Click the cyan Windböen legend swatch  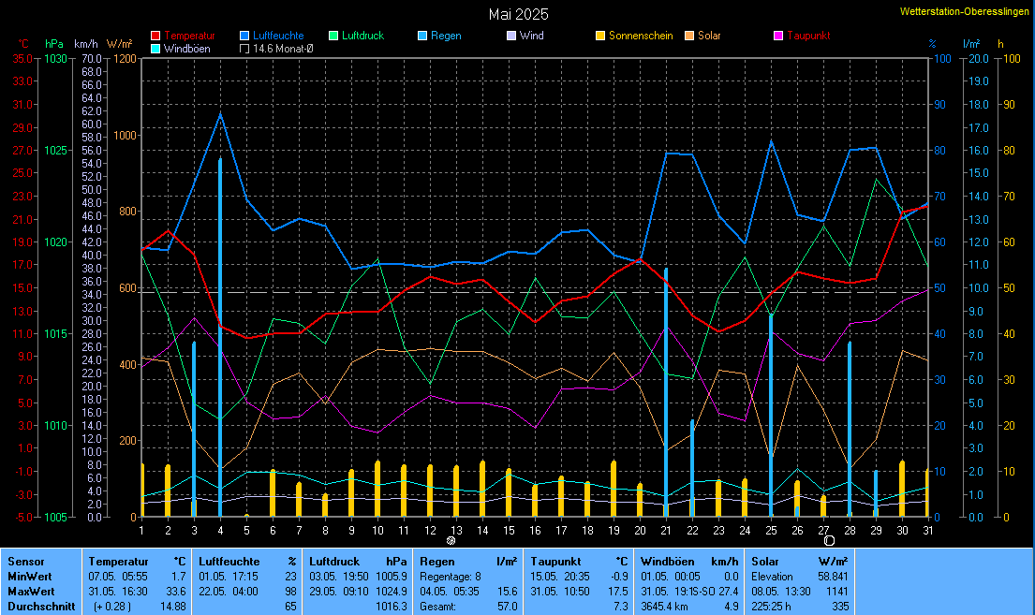(155, 49)
